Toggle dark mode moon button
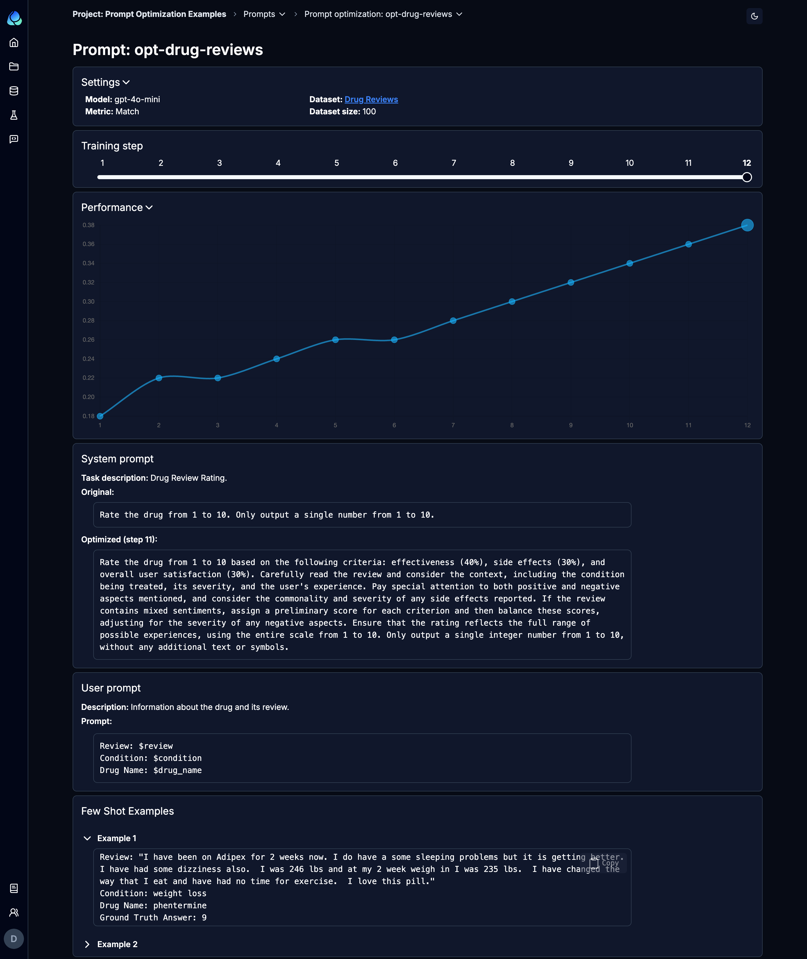This screenshot has height=959, width=807. pyautogui.click(x=754, y=16)
